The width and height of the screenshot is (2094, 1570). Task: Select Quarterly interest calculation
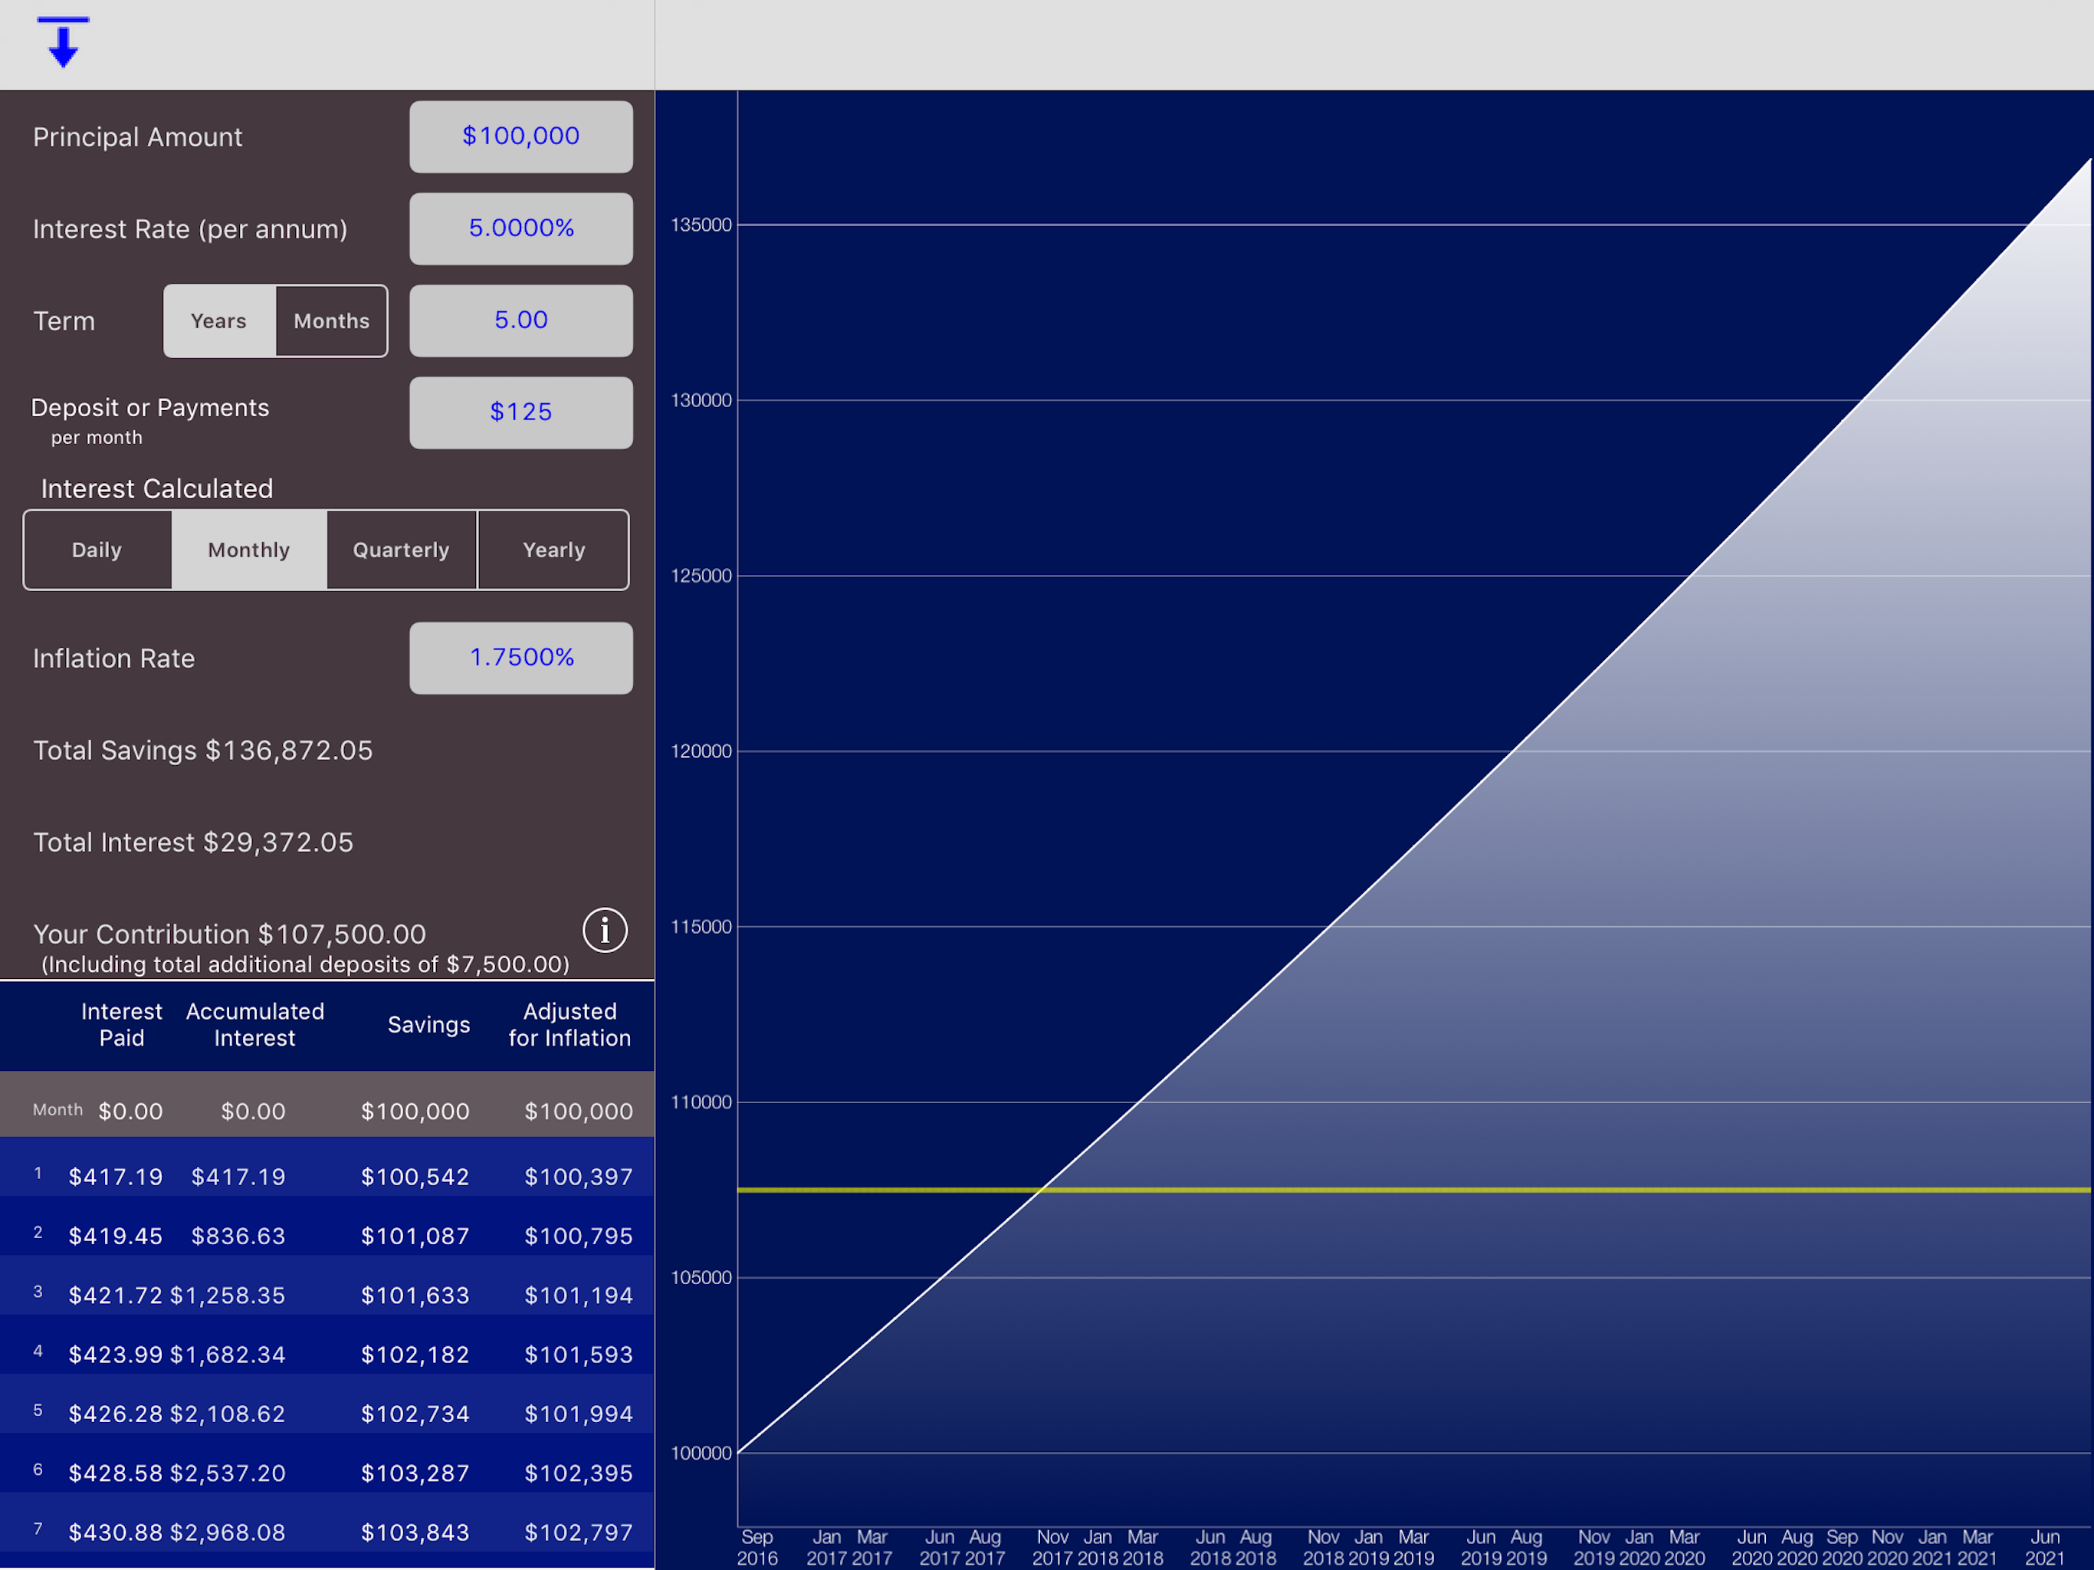tap(400, 550)
